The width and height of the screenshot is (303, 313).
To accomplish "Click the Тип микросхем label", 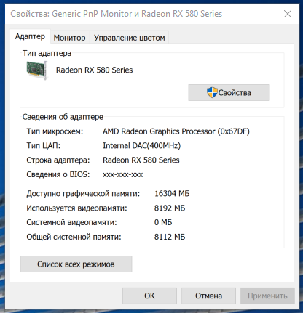I will click(x=55, y=131).
